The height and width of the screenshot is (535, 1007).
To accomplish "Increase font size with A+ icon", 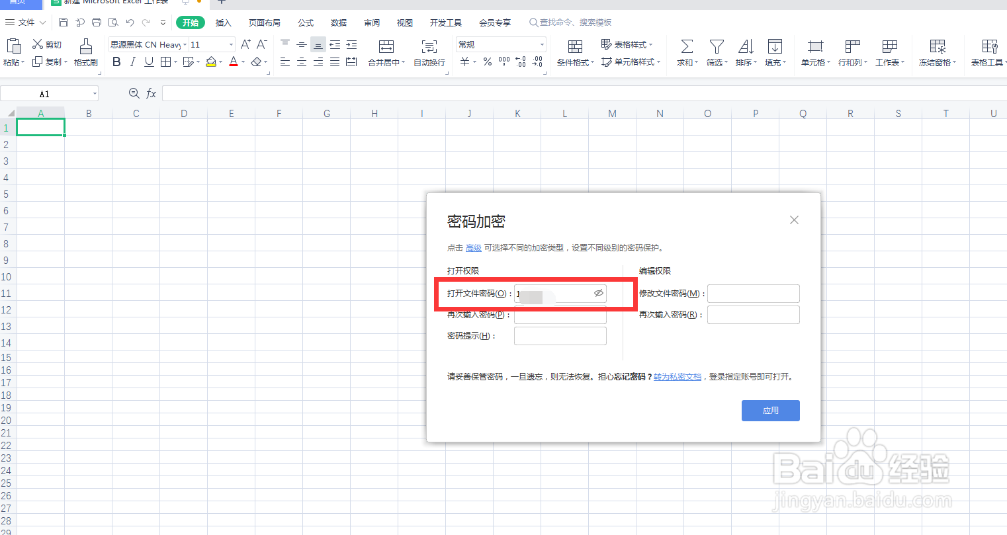I will (245, 44).
